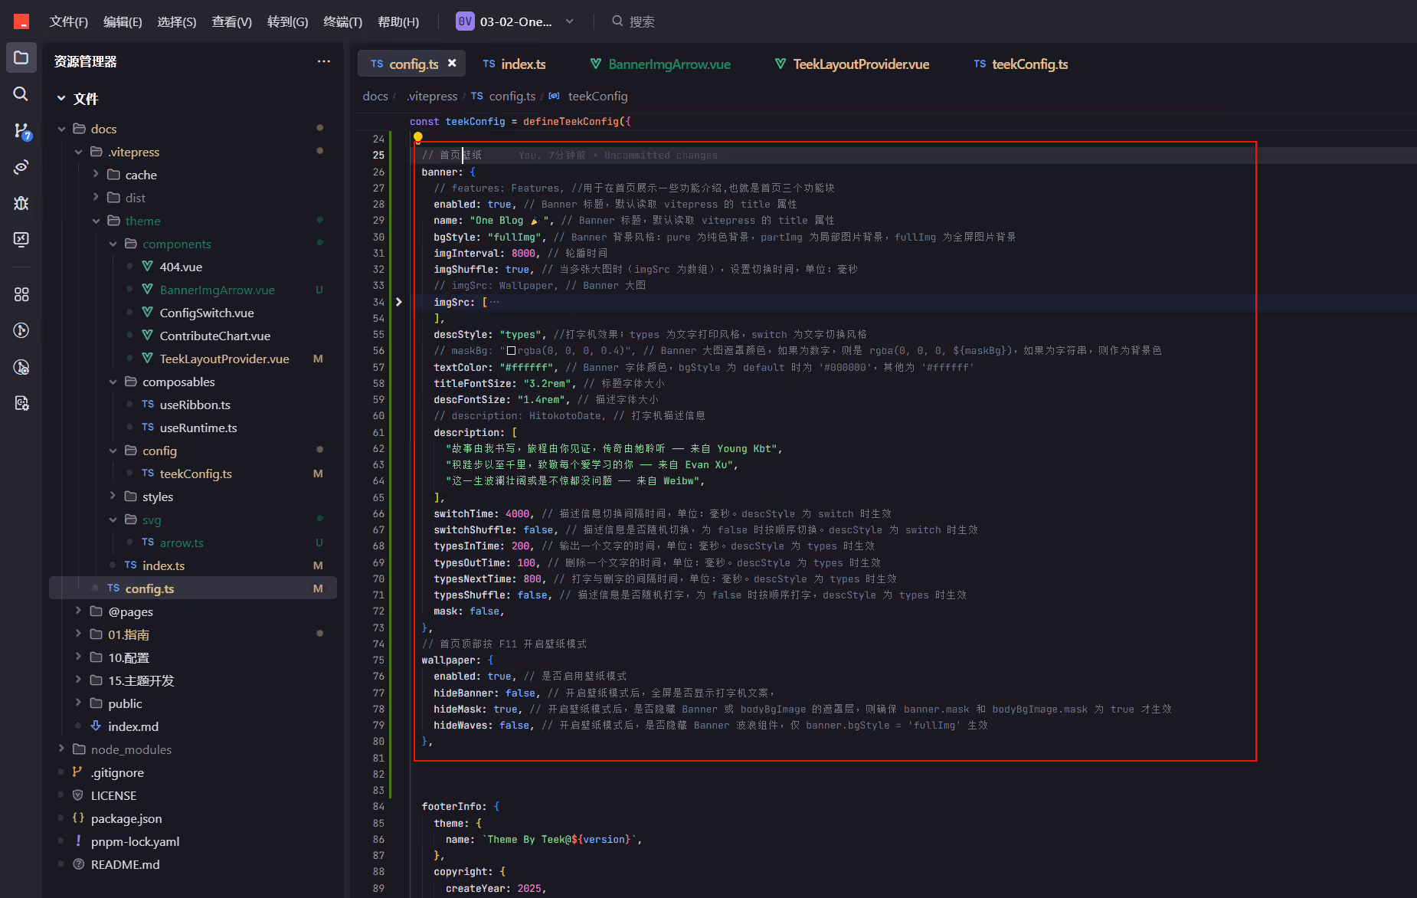Switch to the TeekLayoutProvider.vue tab
Viewport: 1417px width, 898px height.
point(852,64)
